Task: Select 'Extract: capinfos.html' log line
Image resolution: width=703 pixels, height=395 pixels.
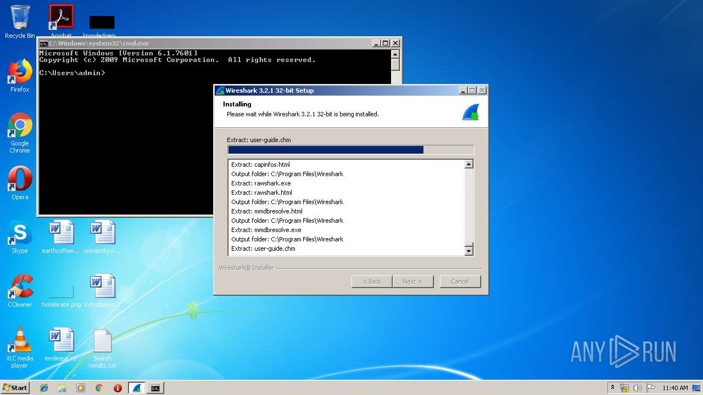Action: (260, 165)
